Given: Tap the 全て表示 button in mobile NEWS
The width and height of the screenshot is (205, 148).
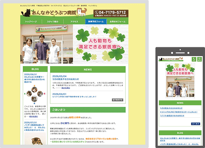Looking at the screenshot, I should coord(195,124).
